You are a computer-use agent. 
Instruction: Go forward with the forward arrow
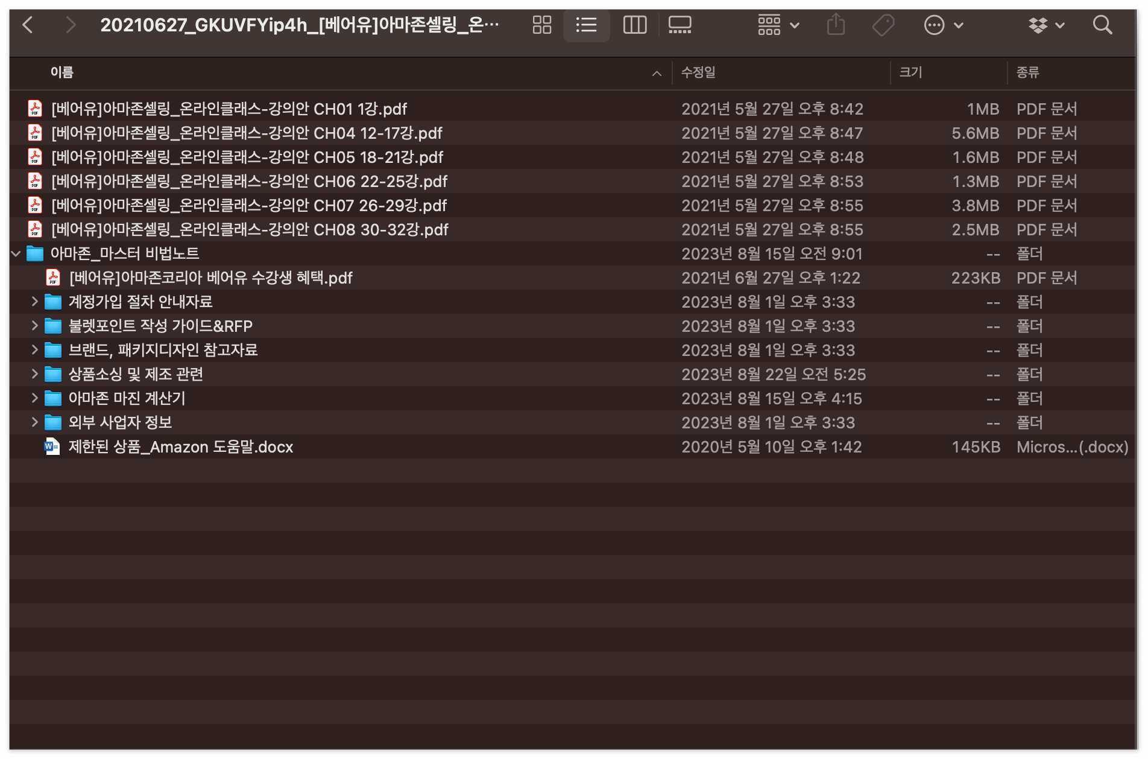point(71,25)
